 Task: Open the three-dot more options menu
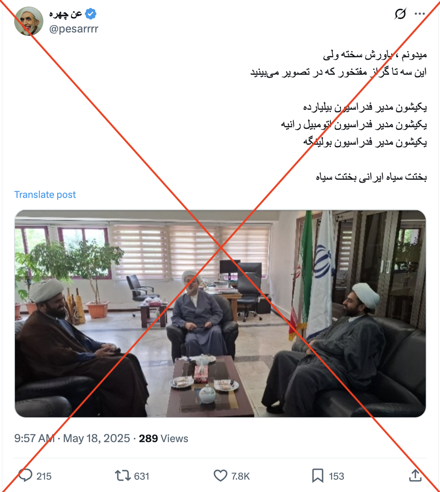click(420, 14)
